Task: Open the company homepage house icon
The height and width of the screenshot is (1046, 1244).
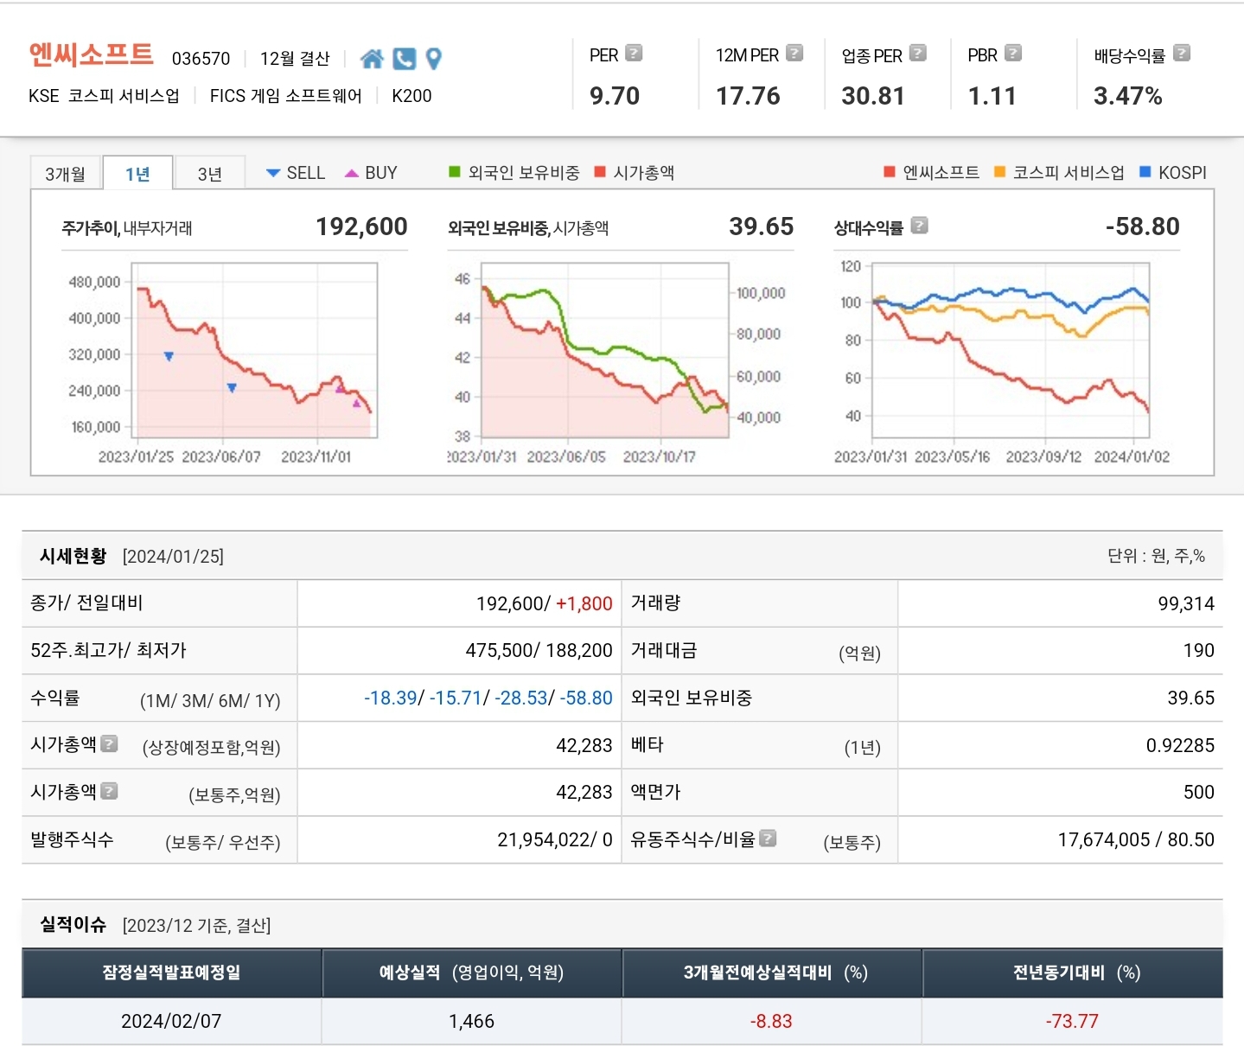Action: click(372, 59)
